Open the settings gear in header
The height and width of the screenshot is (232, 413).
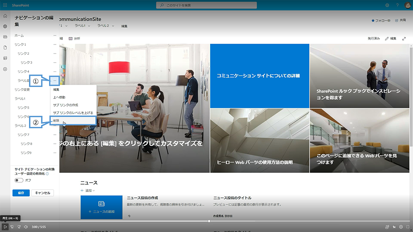click(x=387, y=5)
